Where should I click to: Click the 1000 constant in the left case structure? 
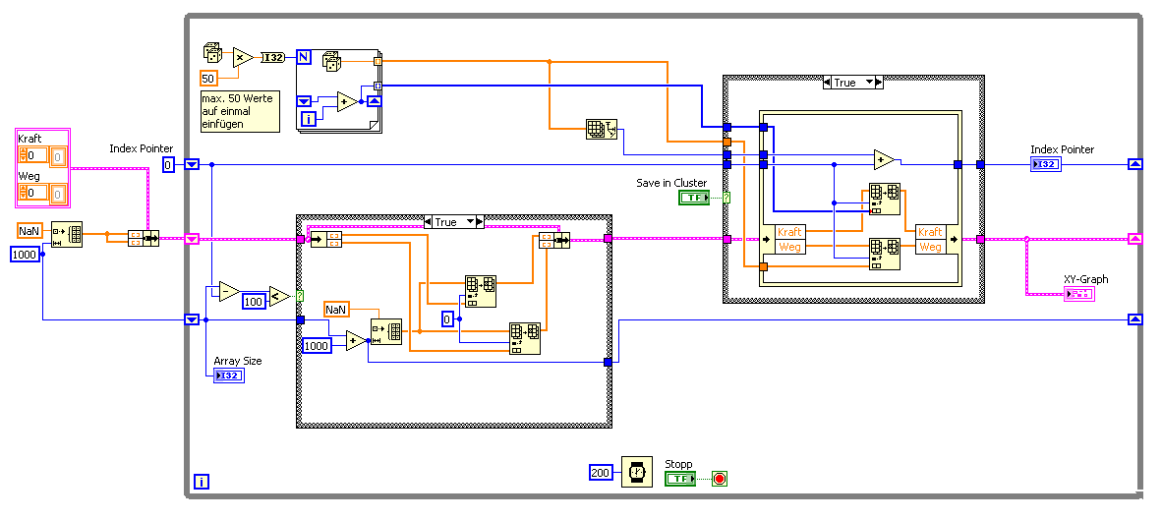click(317, 346)
